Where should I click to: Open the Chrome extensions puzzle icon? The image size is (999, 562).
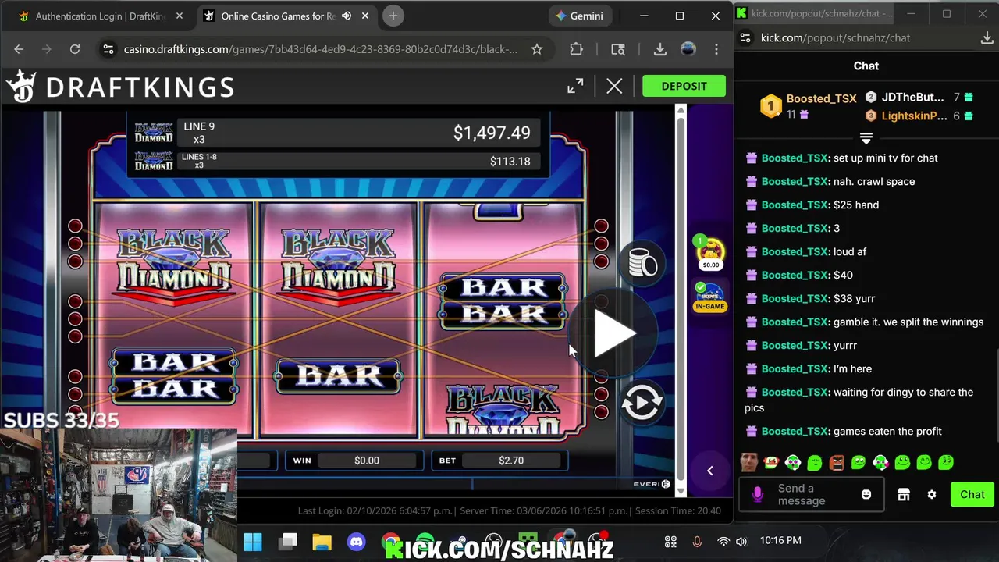[x=576, y=49]
